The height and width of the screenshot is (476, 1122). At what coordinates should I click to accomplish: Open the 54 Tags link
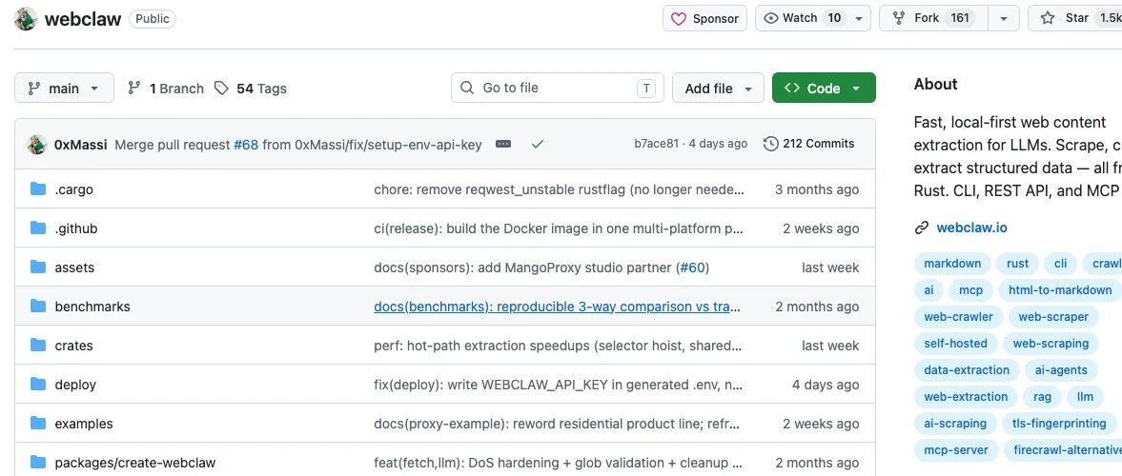click(251, 89)
